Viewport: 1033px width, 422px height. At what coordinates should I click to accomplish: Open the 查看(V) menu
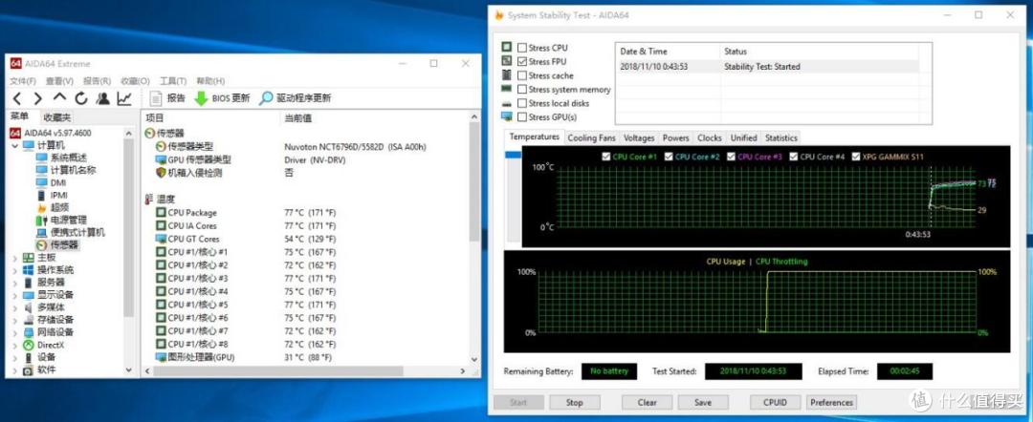(59, 81)
